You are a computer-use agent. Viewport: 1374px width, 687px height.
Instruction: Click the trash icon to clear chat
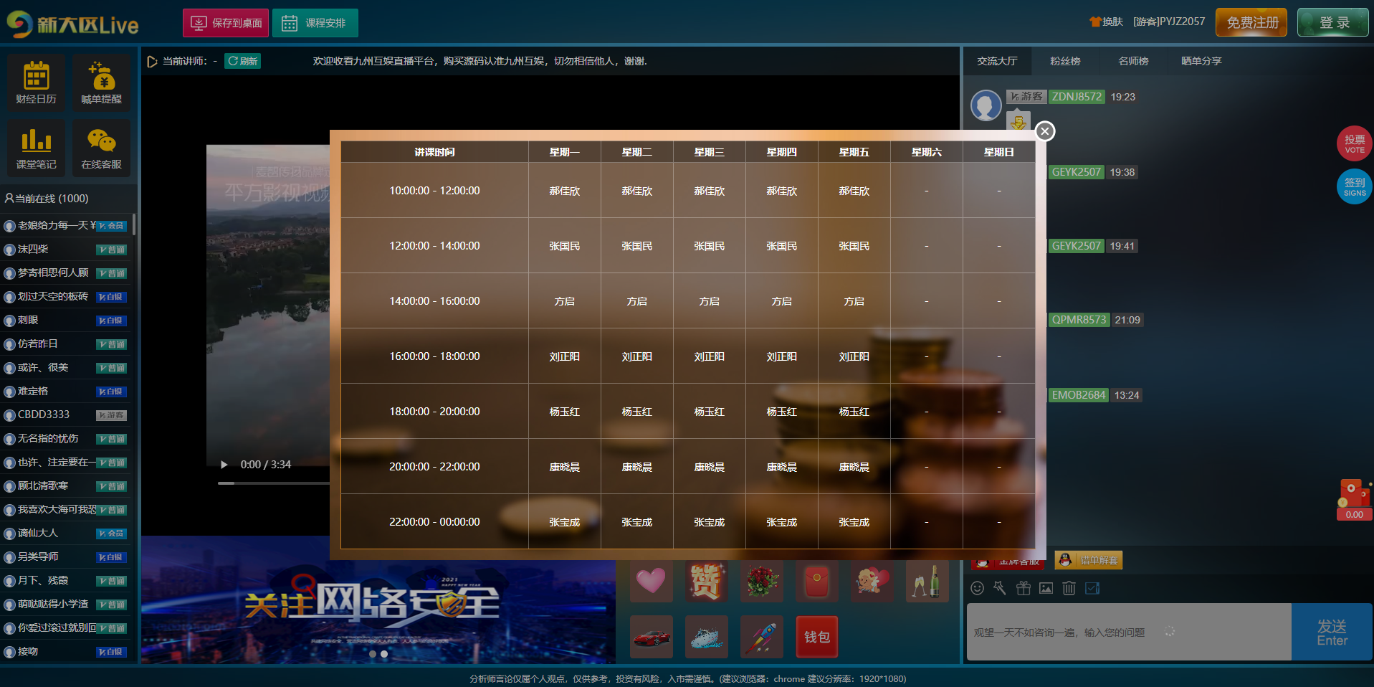1069,588
